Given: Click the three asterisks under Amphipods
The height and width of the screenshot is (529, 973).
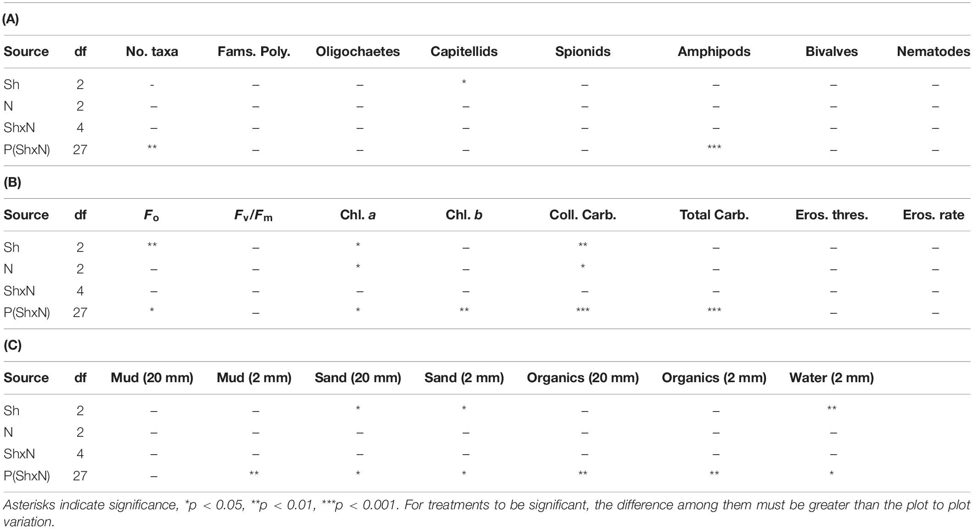Looking at the screenshot, I should [x=714, y=147].
